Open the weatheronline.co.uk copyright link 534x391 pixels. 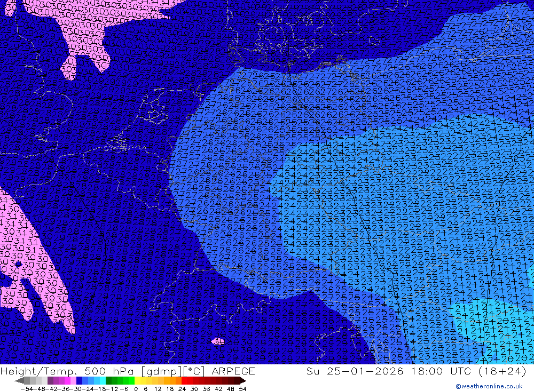click(x=489, y=386)
